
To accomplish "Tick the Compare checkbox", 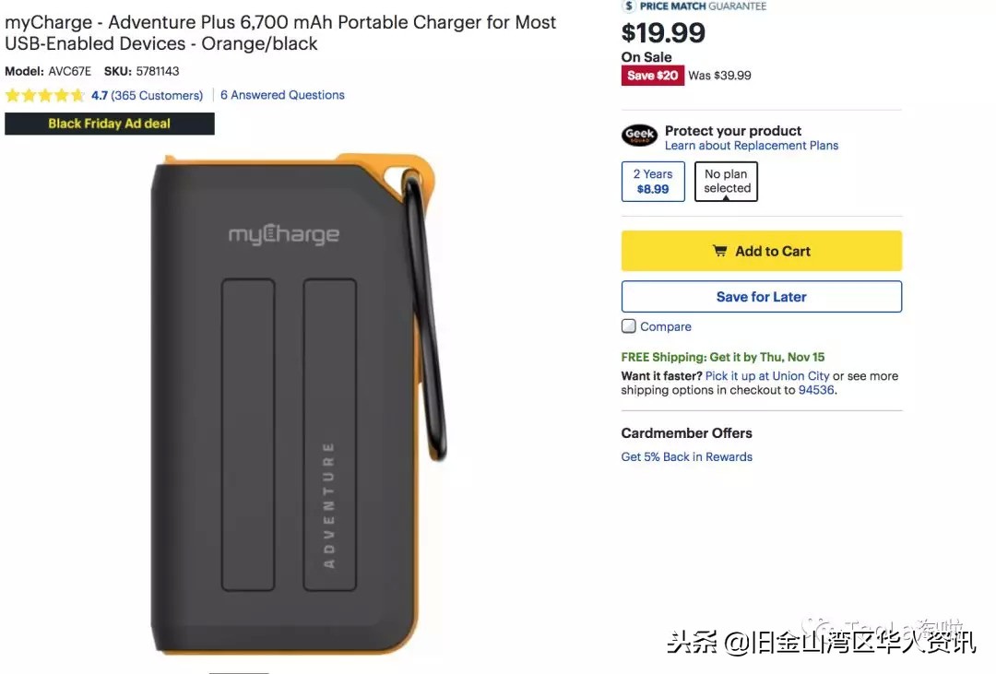I will pos(628,325).
